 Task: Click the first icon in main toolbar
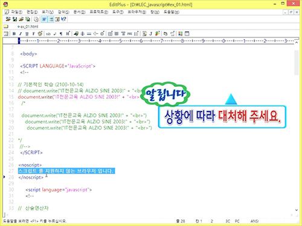(8, 19)
